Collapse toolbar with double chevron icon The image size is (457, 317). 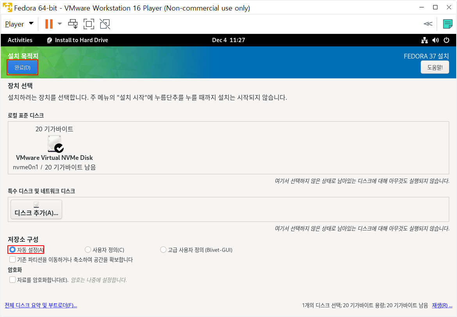[x=428, y=24]
